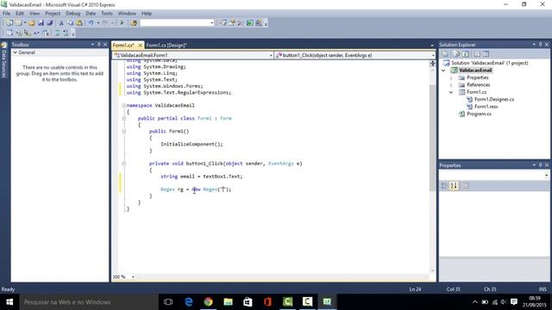Click the Save floppy-disk icon
The width and height of the screenshot is (552, 310).
[x=41, y=23]
